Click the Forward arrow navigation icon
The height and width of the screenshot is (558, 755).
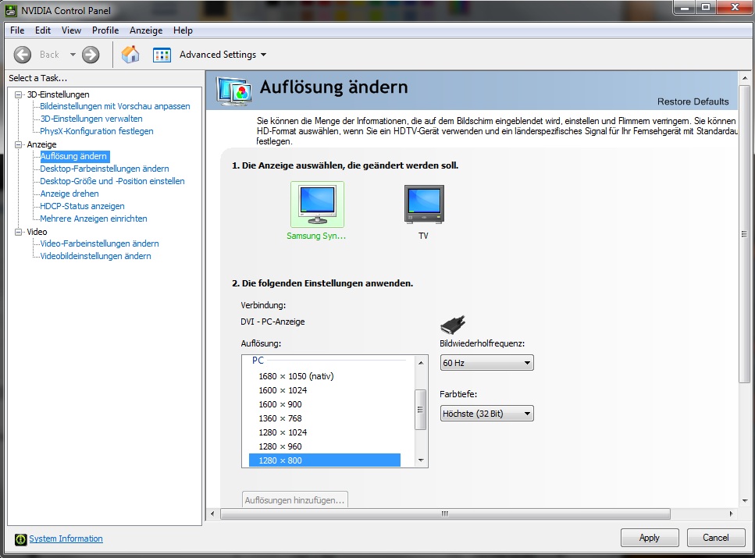(91, 55)
